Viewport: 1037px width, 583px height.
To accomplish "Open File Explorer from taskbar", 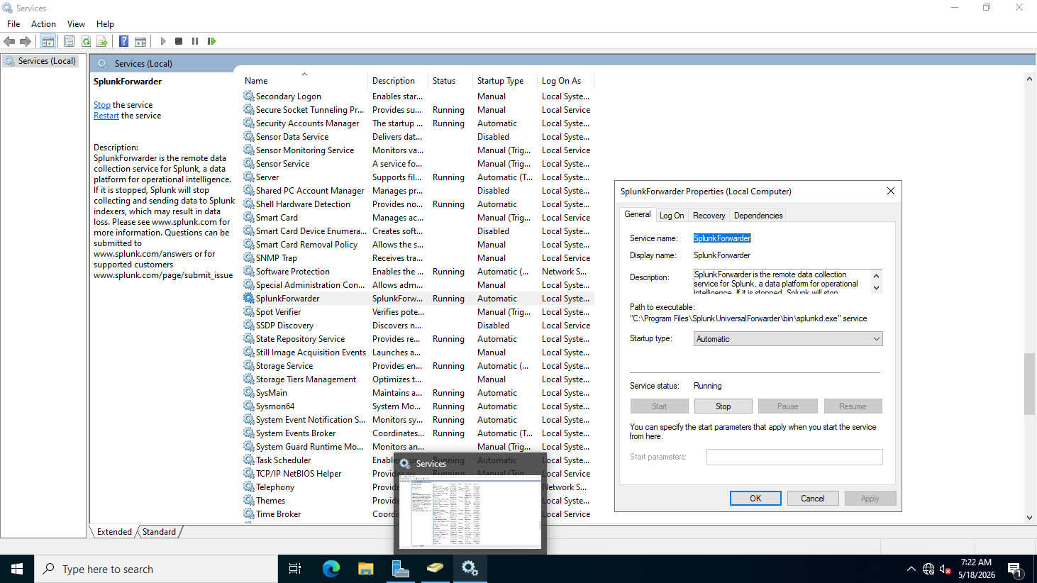I will [366, 569].
